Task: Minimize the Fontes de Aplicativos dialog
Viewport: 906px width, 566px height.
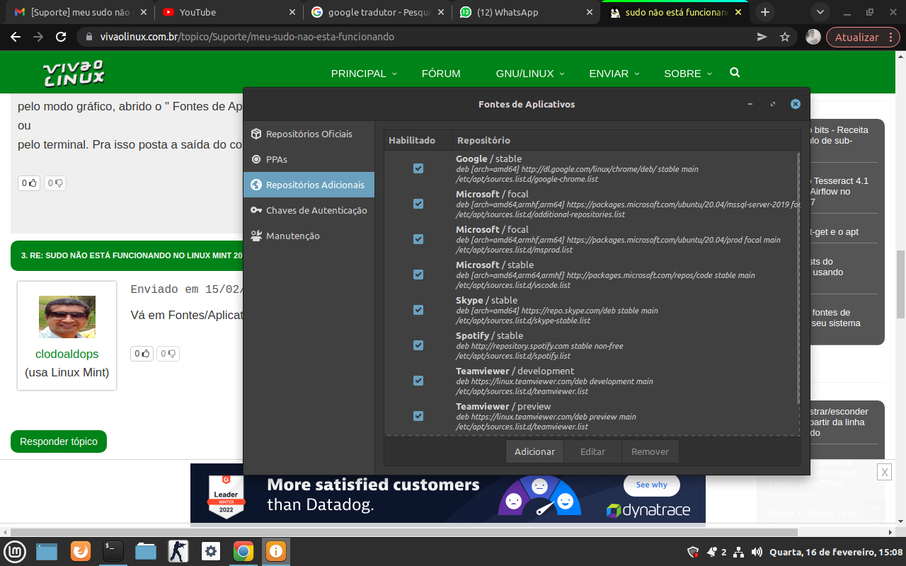Action: click(x=750, y=104)
